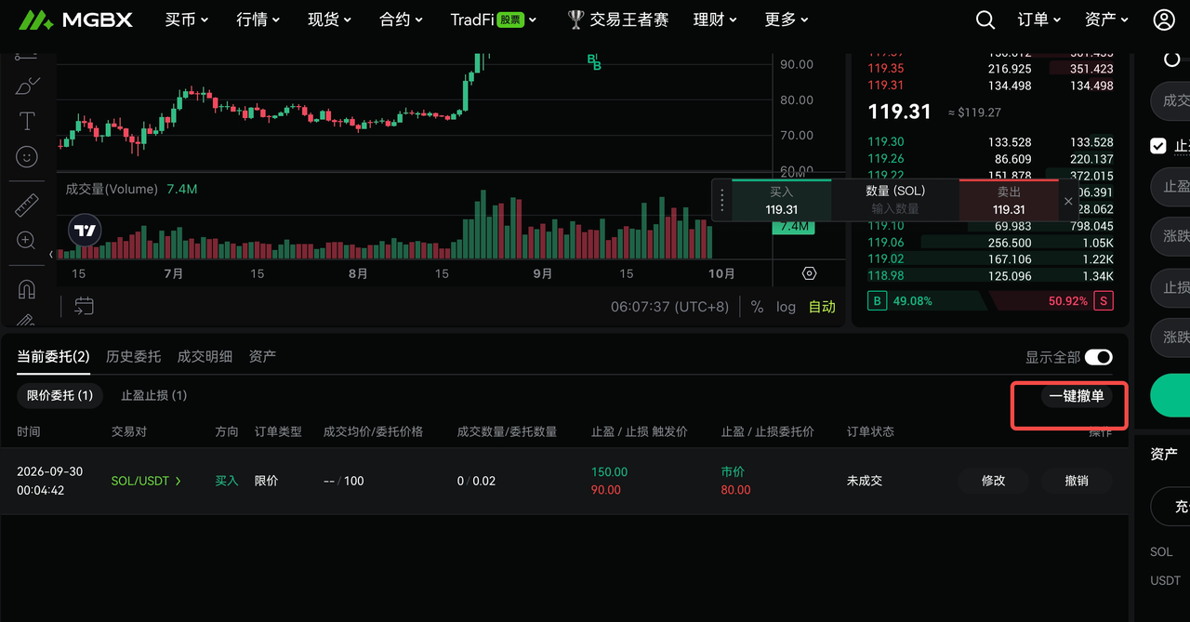Image resolution: width=1190 pixels, height=622 pixels.
Task: Select bid price 119.30 in order book
Action: point(885,142)
